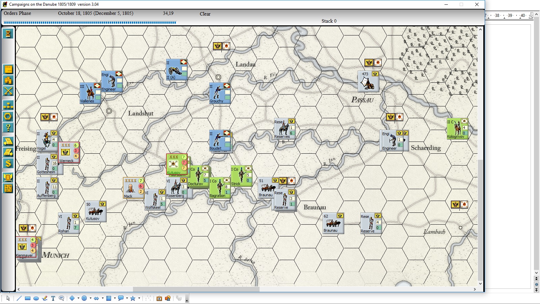
Task: Expand the Basic Shapes dropdown arrow
Action: (78, 298)
